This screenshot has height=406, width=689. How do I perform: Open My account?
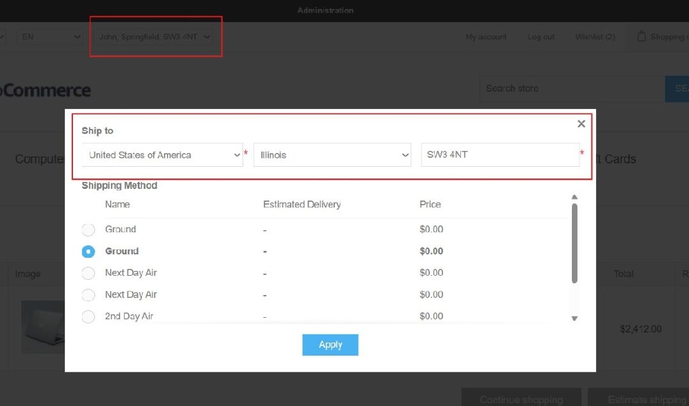pos(486,37)
